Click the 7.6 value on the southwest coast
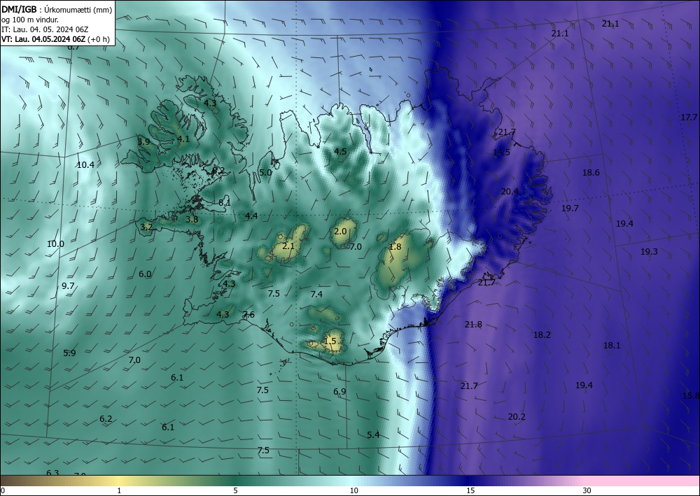This screenshot has width=700, height=496. point(248,315)
